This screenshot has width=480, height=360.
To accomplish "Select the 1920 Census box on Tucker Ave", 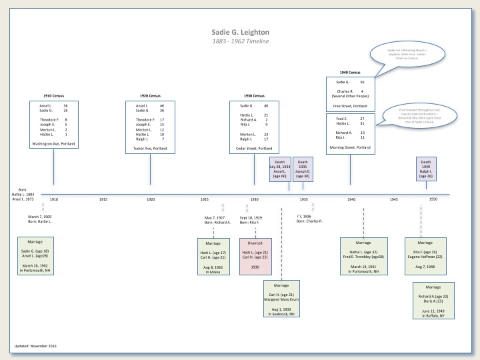I will [x=151, y=125].
